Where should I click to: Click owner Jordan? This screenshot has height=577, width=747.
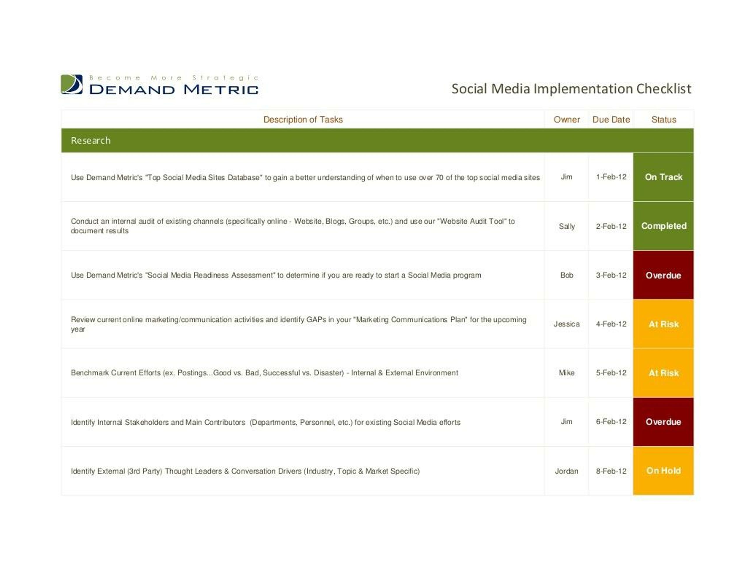pos(566,471)
